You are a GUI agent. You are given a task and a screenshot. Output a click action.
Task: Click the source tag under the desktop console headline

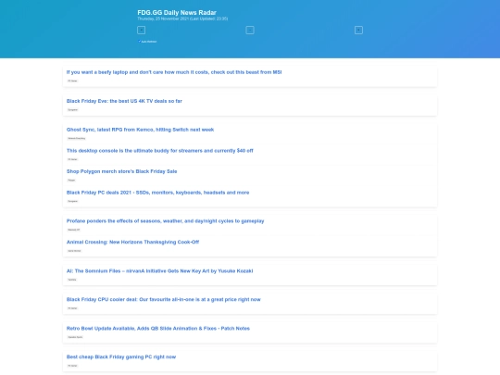point(72,159)
